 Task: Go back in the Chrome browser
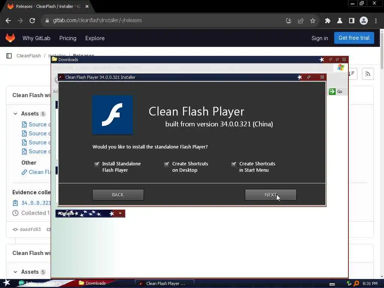(x=8, y=21)
